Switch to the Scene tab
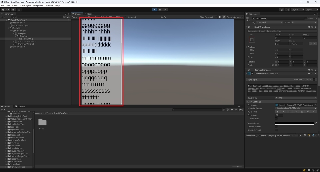 tap(89, 14)
